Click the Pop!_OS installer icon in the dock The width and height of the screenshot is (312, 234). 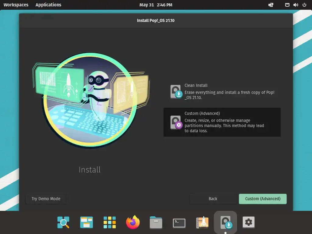click(225, 222)
